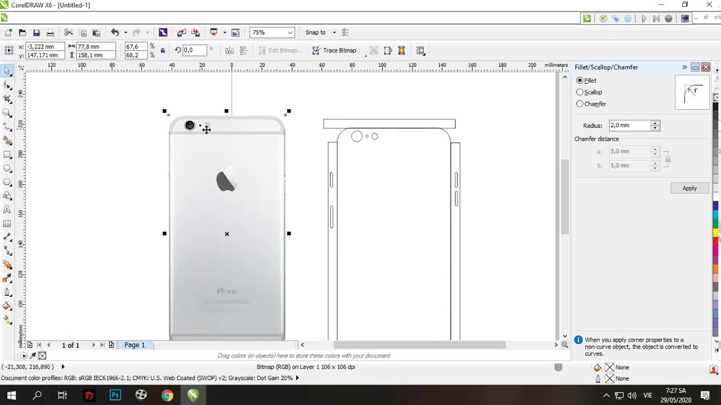Go to next page arrow
The width and height of the screenshot is (721, 405).
(94, 345)
